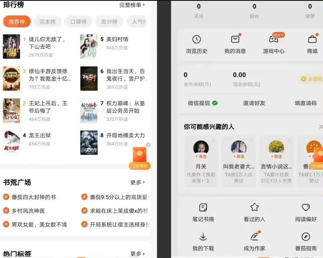Switch to 口碑榜 tab
Screen dimensions: 323x258
coord(78,22)
